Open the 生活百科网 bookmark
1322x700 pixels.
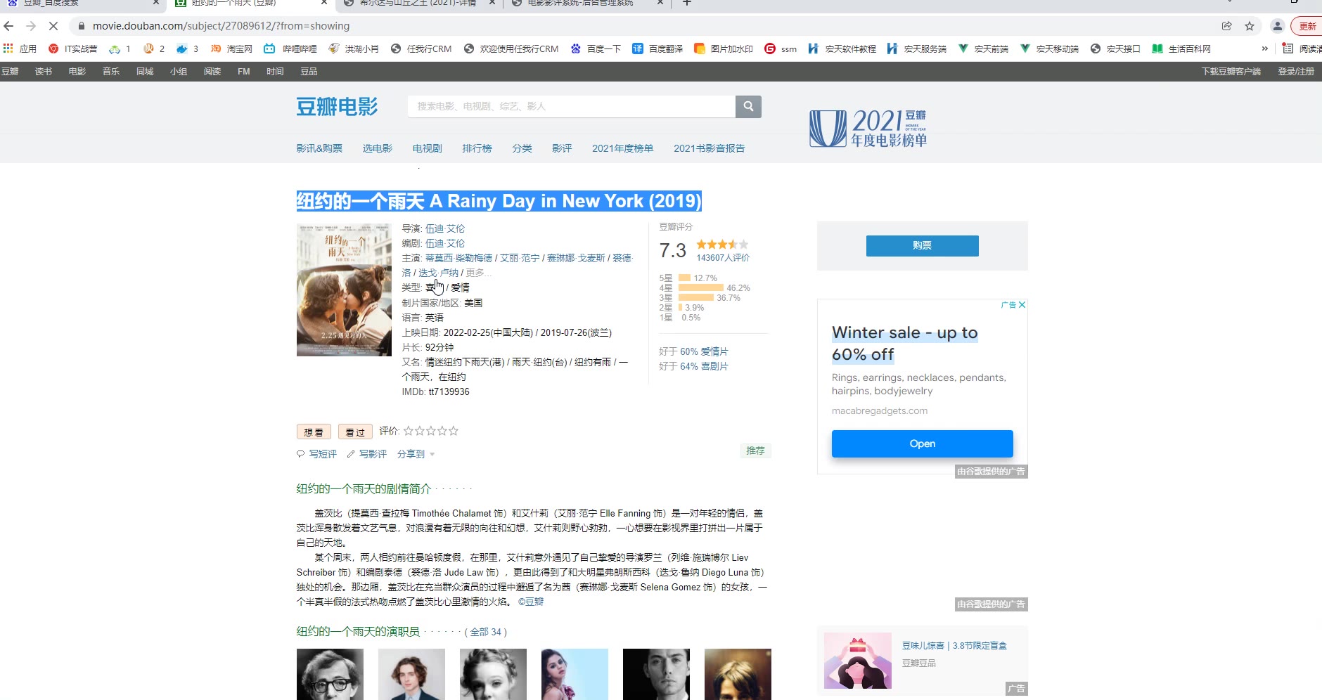[x=1181, y=48]
